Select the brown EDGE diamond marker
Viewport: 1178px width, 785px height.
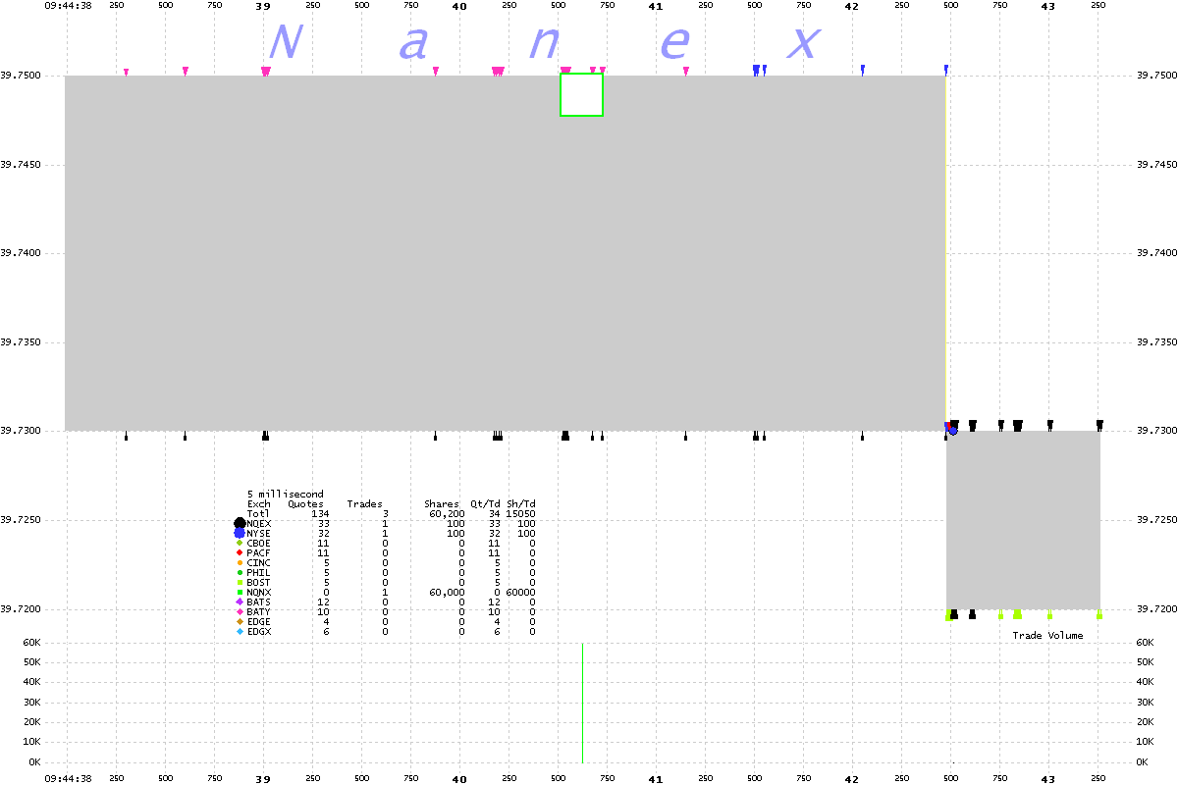240,621
